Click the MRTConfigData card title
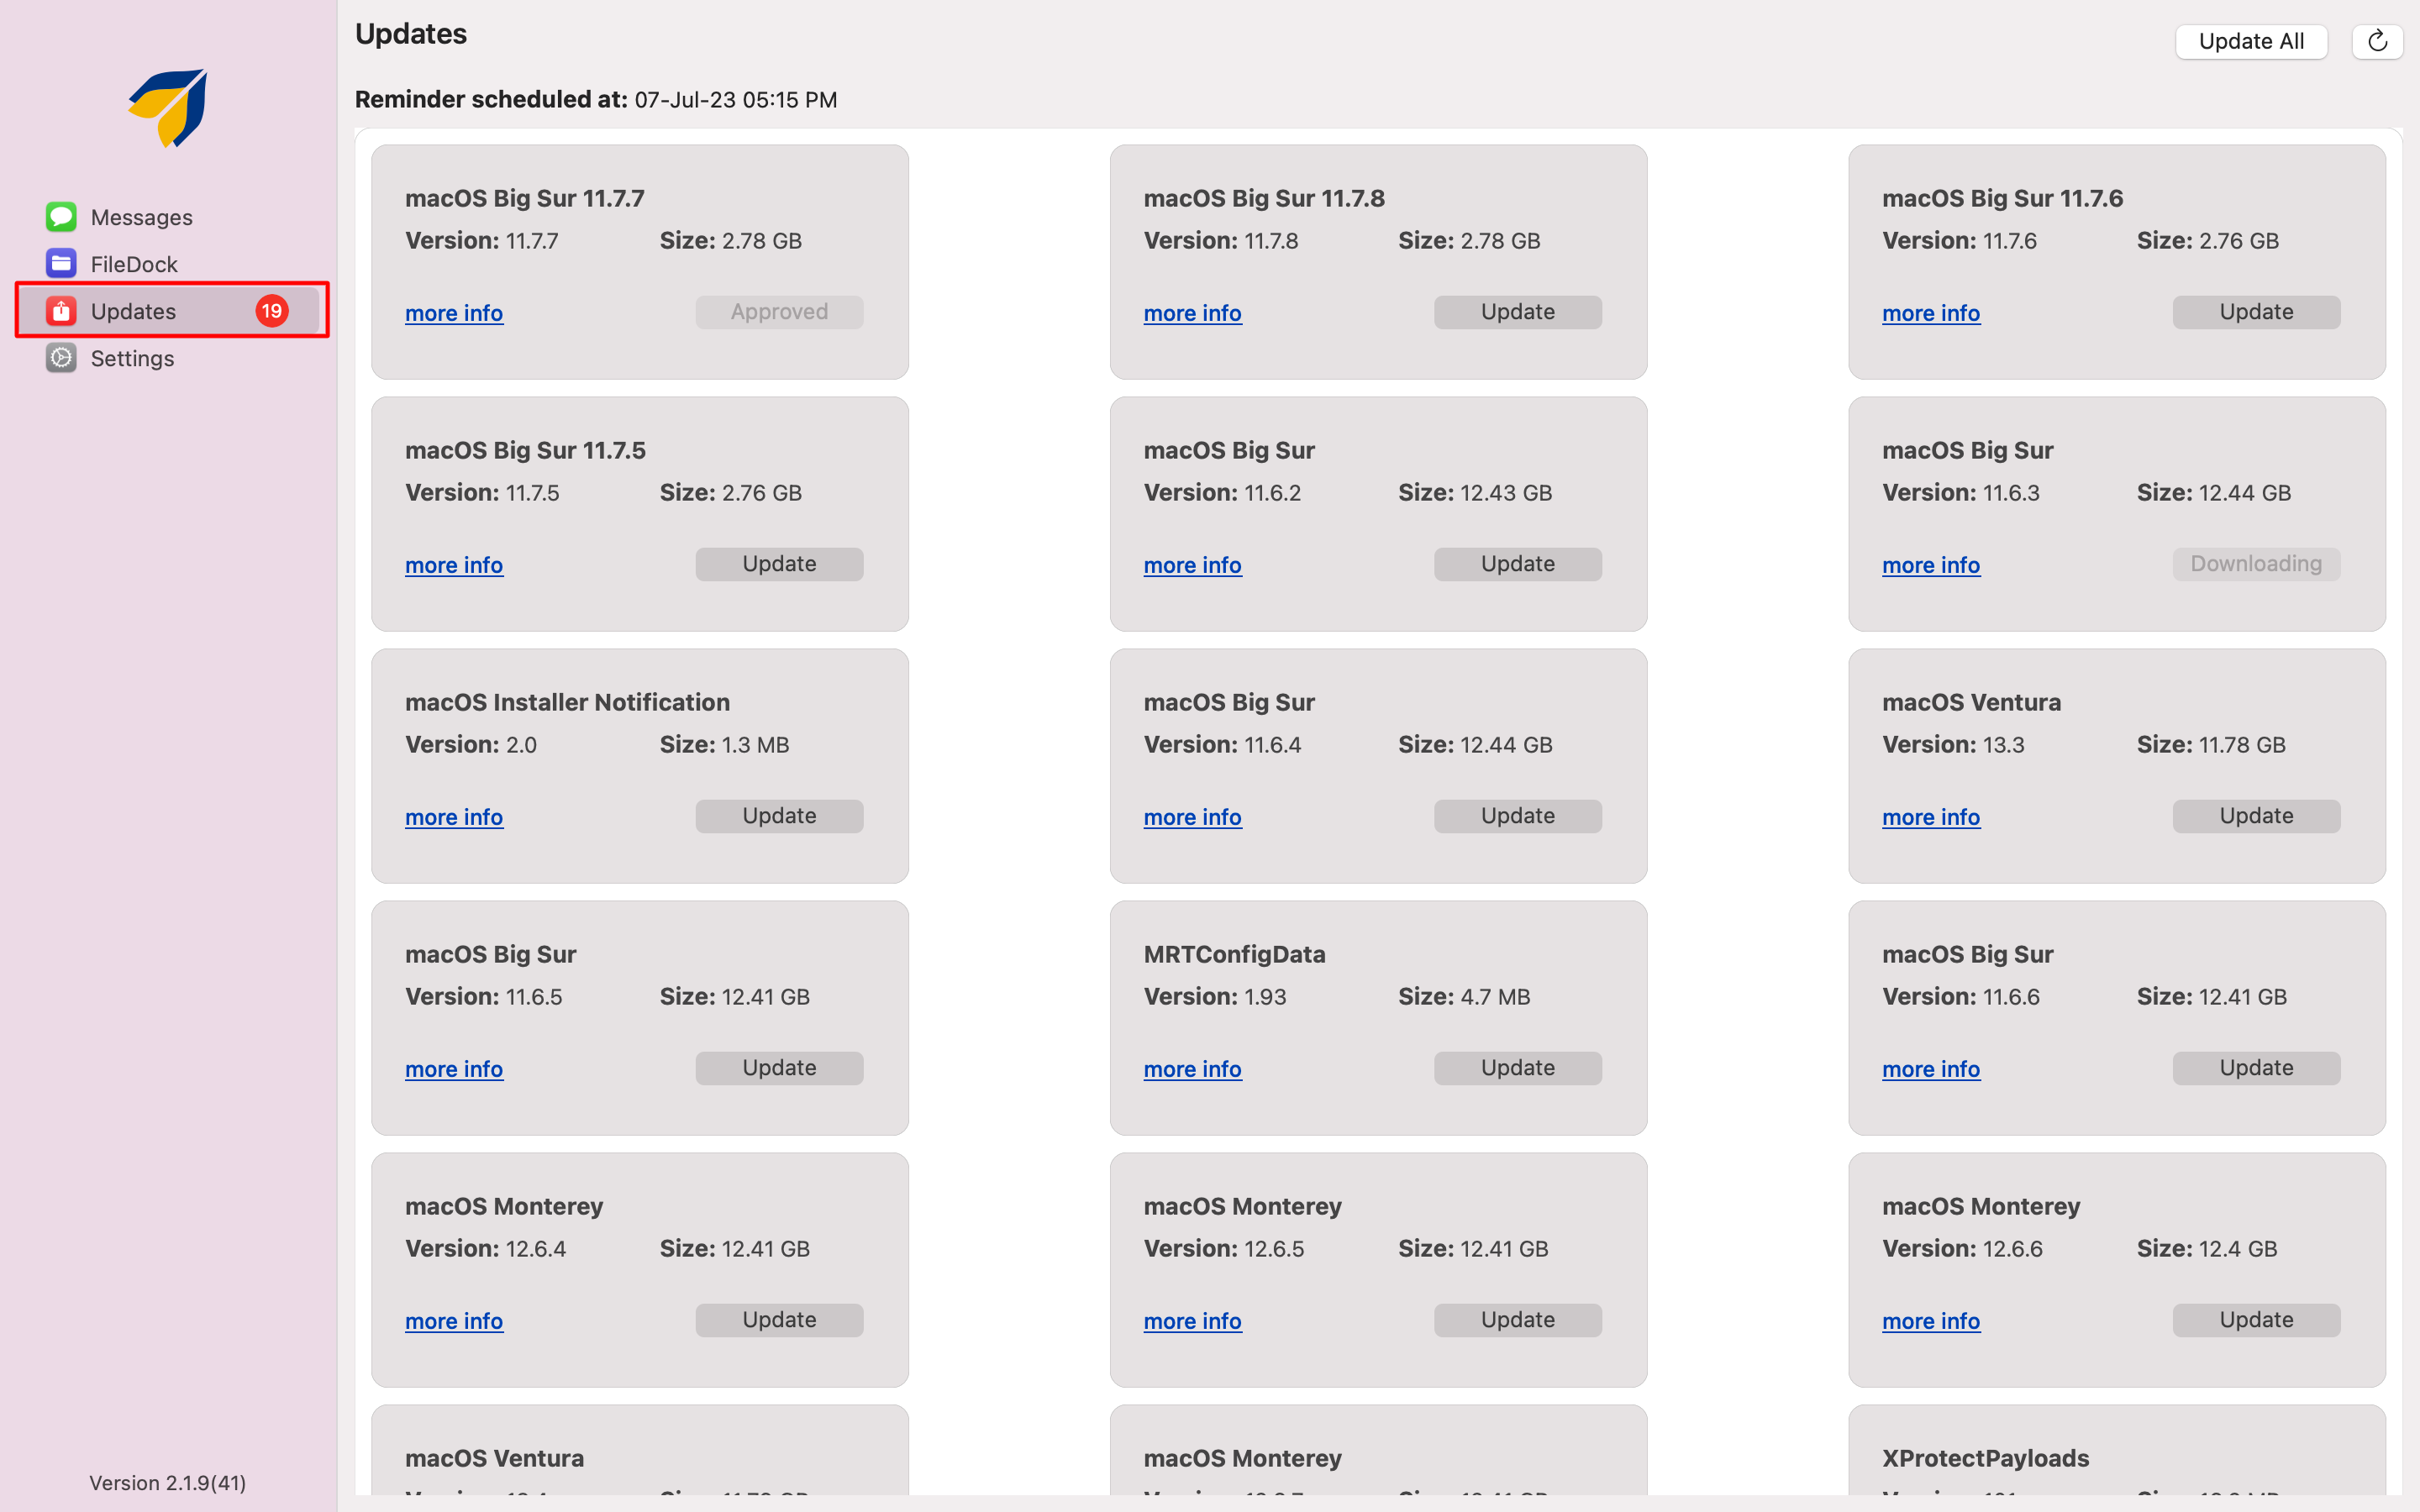Screen dimensions: 2420x1512 1234,954
